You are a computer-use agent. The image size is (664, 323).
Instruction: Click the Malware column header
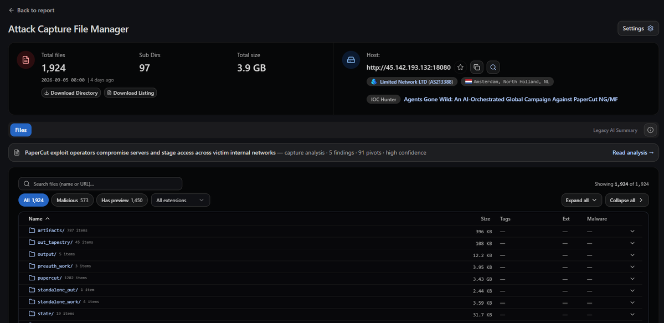click(x=597, y=219)
